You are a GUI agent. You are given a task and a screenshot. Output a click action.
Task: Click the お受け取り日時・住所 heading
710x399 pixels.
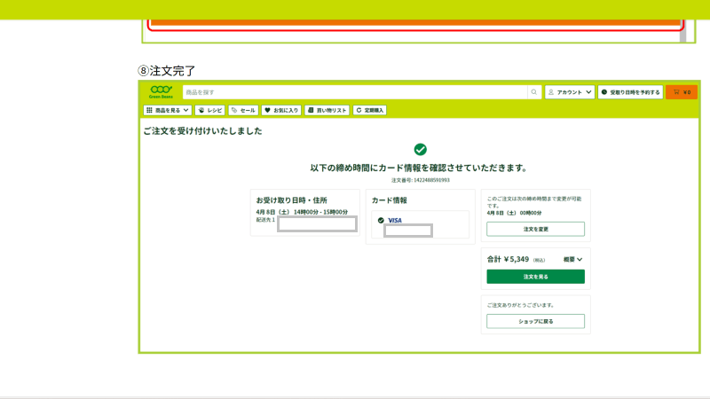pyautogui.click(x=292, y=200)
